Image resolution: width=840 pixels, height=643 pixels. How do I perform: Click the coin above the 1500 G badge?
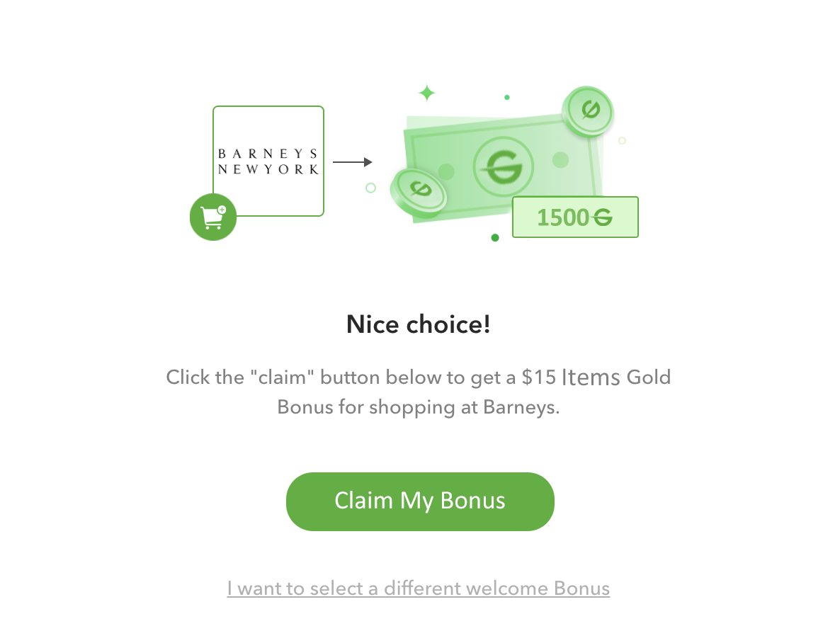point(589,111)
